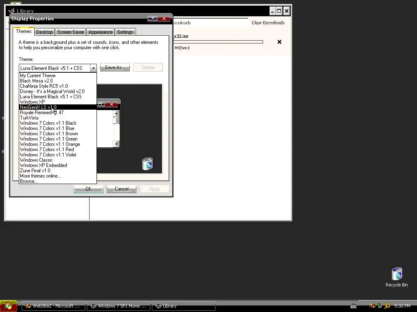Click preview window scrollbar up arrow
This screenshot has height=312, width=417.
(116, 114)
